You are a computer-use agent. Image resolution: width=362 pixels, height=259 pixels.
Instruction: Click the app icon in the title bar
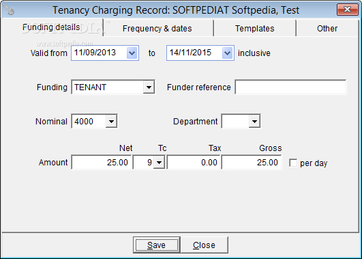click(10, 10)
